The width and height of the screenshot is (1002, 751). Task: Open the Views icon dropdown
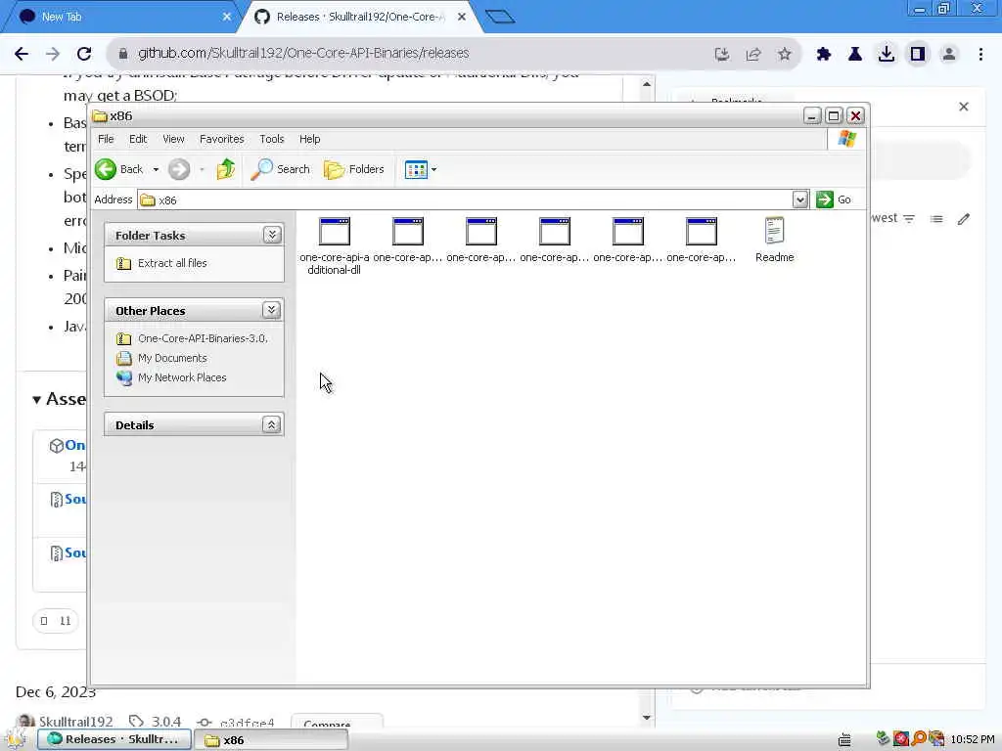[x=421, y=169]
